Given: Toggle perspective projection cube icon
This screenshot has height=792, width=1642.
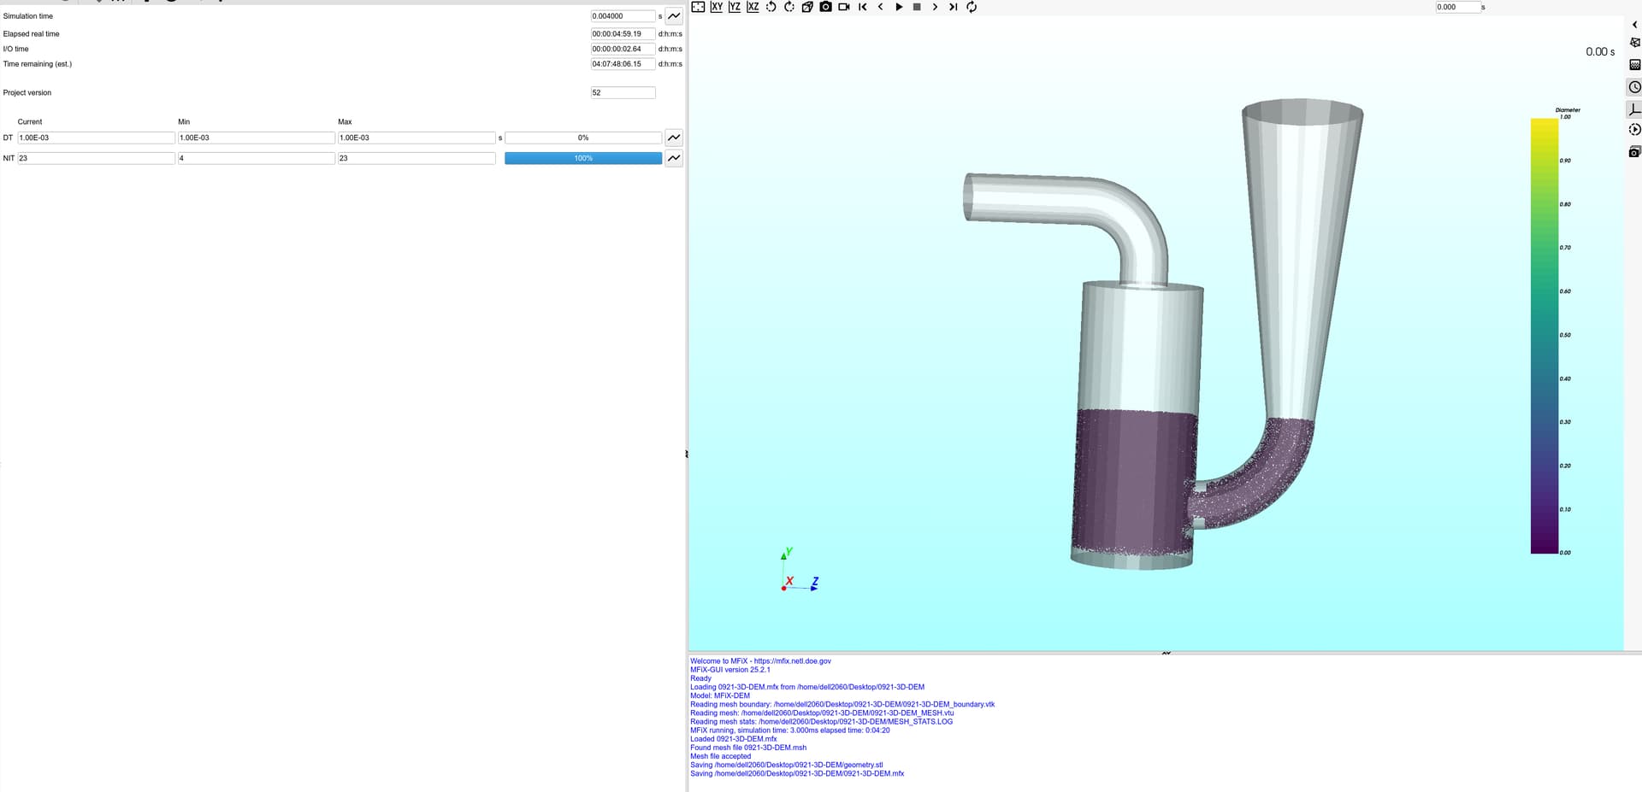Looking at the screenshot, I should pos(807,7).
